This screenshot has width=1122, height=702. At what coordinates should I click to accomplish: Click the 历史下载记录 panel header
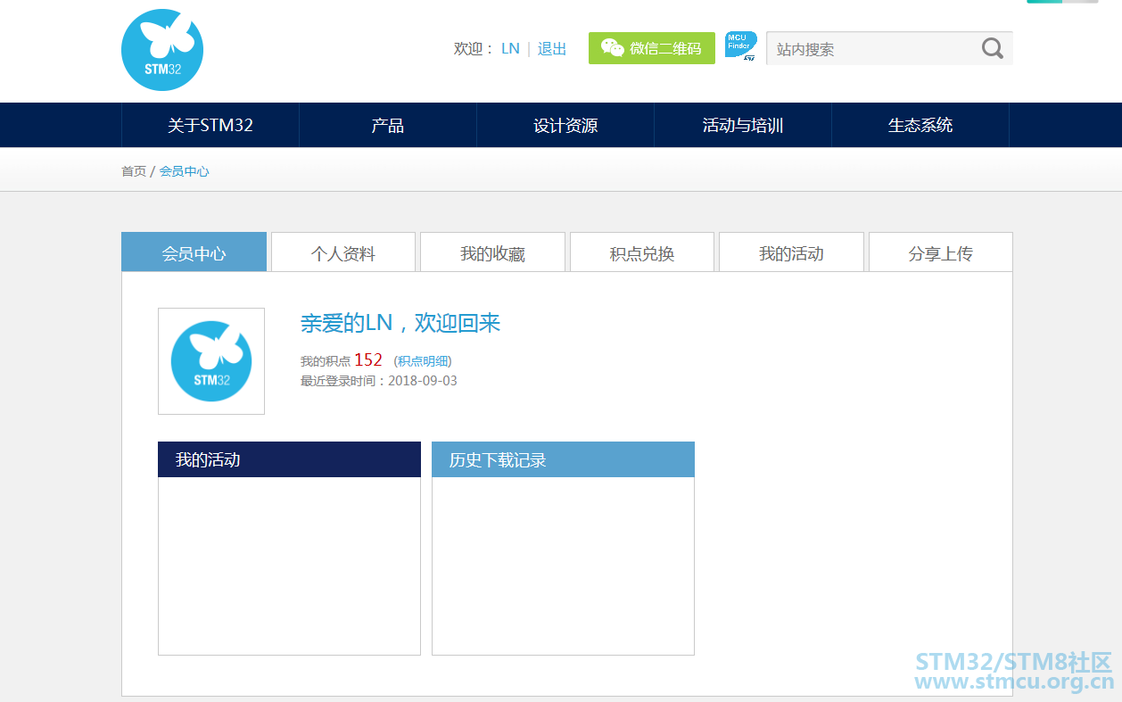tap(563, 459)
